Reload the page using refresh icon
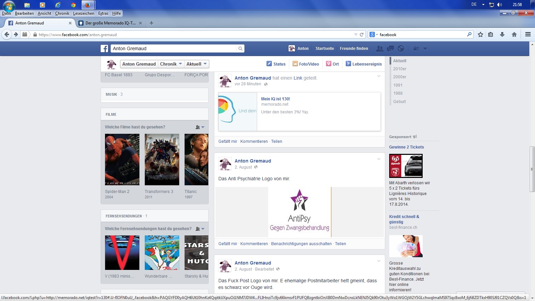This screenshot has width=535, height=301. [361, 34]
